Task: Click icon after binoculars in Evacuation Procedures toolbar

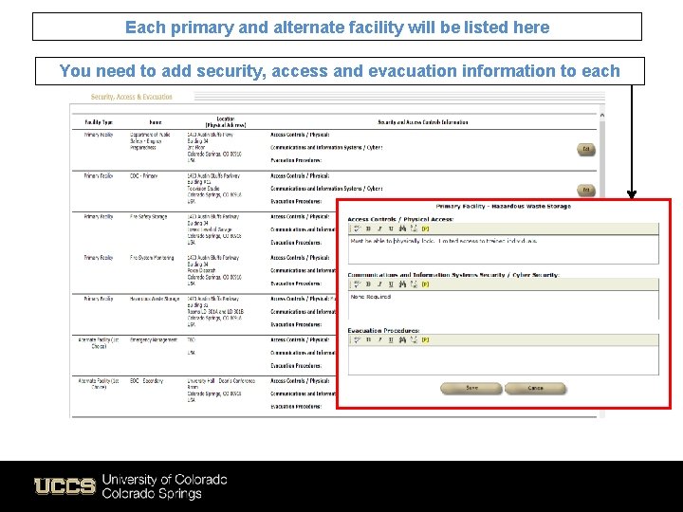Action: click(x=414, y=340)
